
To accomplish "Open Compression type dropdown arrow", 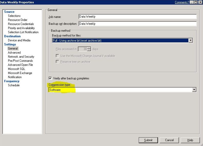I will coord(194,90).
